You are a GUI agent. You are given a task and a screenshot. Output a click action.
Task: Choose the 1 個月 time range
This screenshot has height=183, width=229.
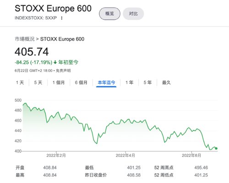[59, 82]
